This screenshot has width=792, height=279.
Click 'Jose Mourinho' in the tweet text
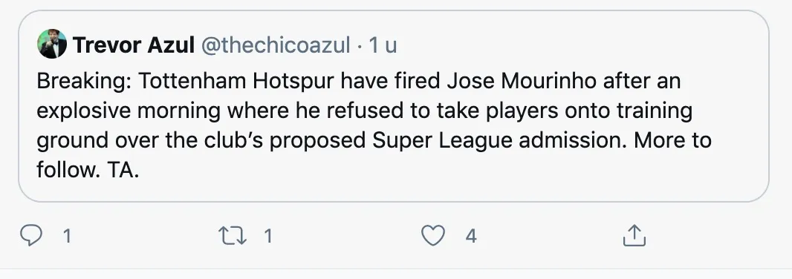[x=525, y=81]
